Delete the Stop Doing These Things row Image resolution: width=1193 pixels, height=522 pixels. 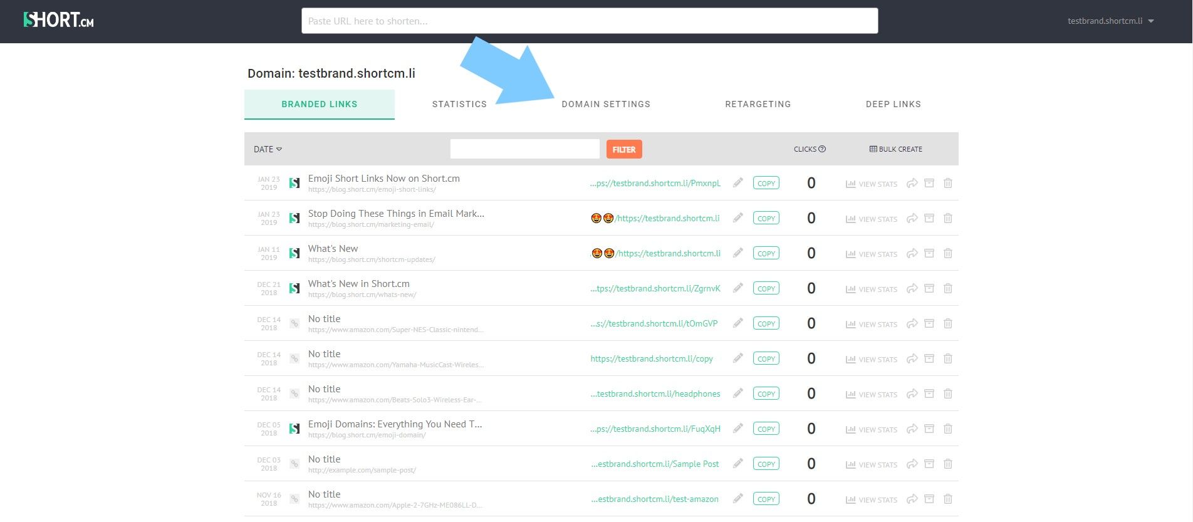pyautogui.click(x=948, y=218)
